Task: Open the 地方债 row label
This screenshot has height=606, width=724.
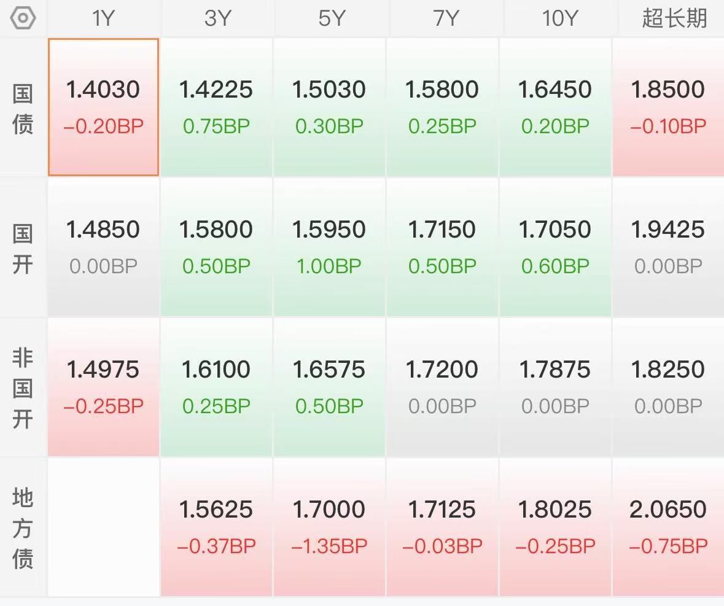Action: (x=23, y=527)
